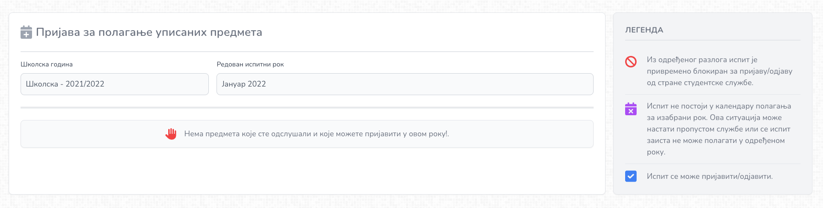Click the separator above the checkmark legend entry
The height and width of the screenshot is (208, 823).
(x=713, y=164)
